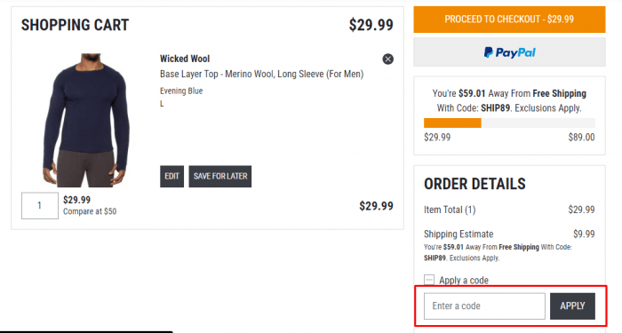This screenshot has height=333, width=622.
Task: Click the item quantity box
Action: pos(40,205)
